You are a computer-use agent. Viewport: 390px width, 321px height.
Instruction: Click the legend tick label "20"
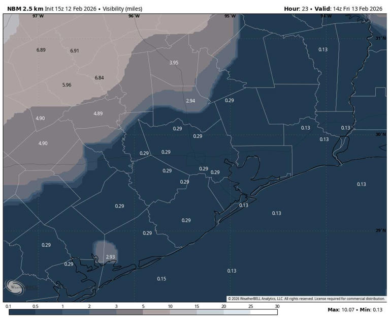[223, 306]
